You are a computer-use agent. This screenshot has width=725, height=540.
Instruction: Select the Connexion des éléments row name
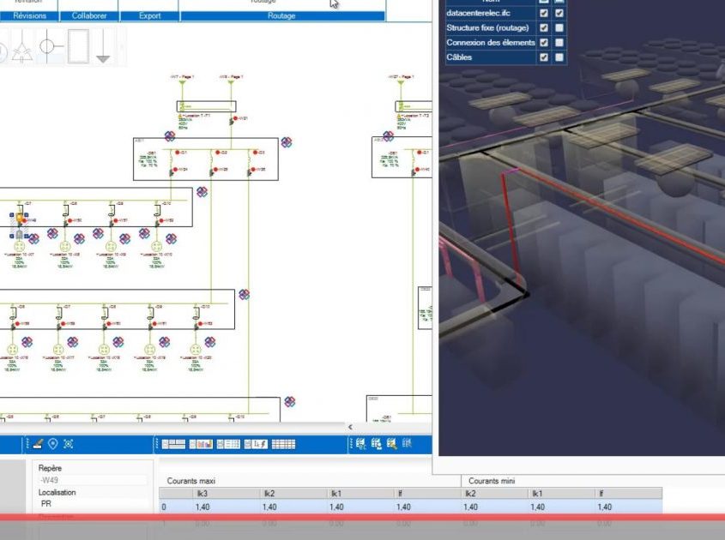coord(491,43)
